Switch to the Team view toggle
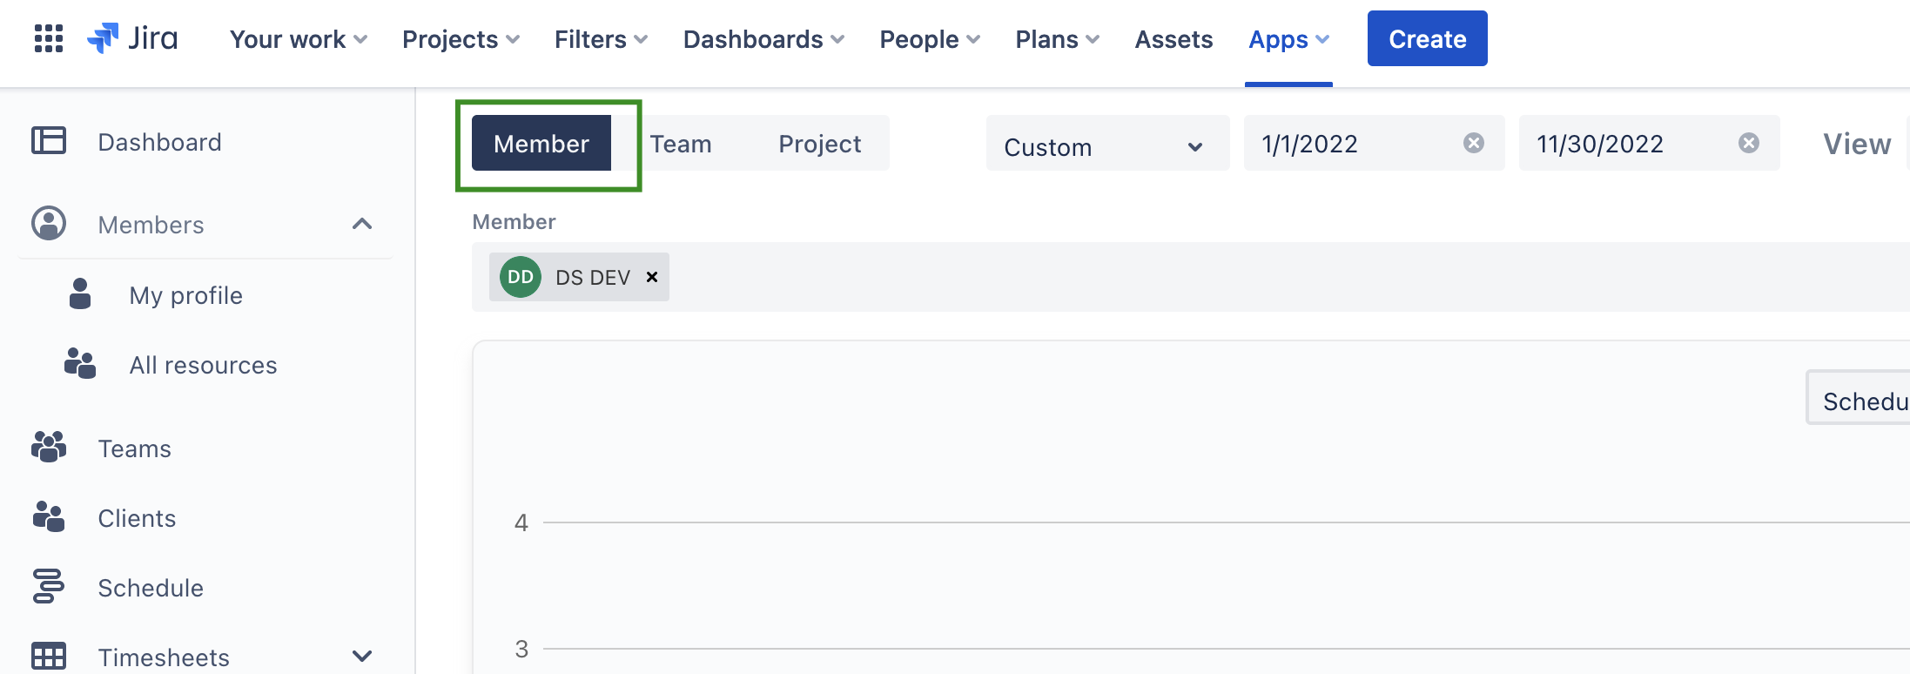 point(681,144)
